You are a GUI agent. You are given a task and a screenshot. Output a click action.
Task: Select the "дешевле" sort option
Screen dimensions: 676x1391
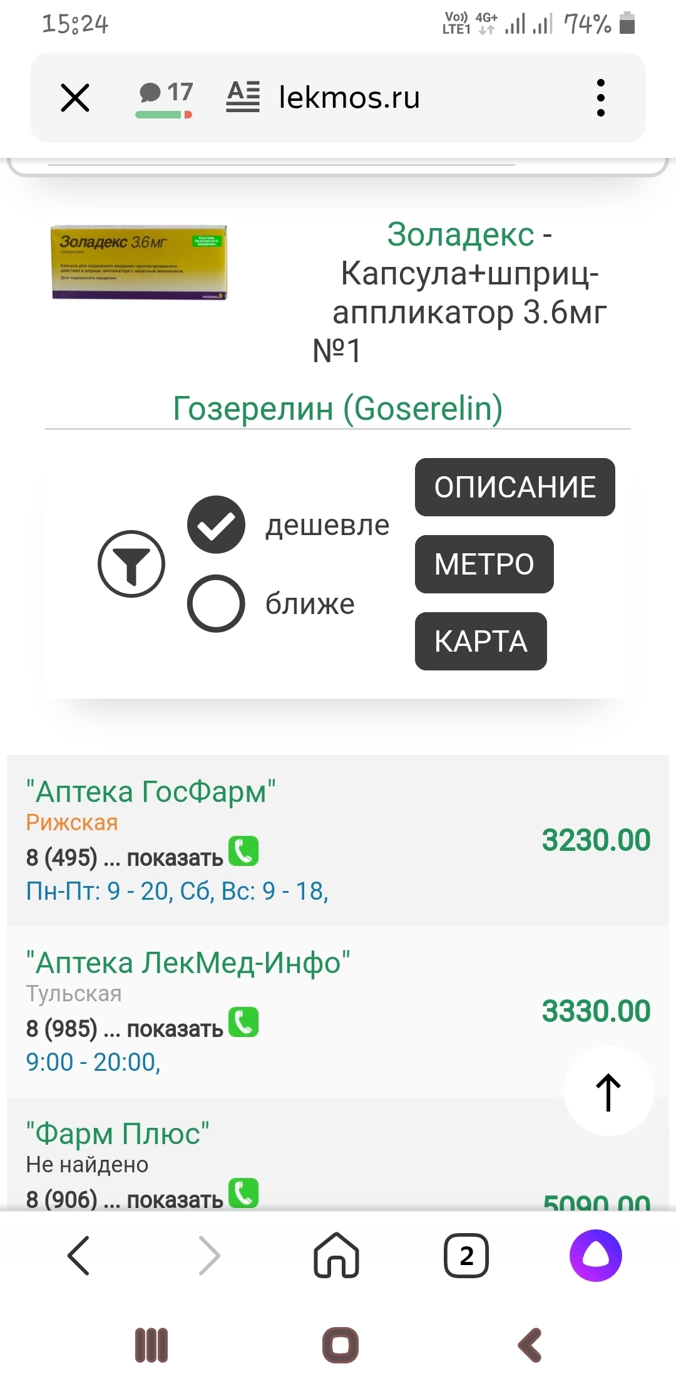[x=216, y=525]
